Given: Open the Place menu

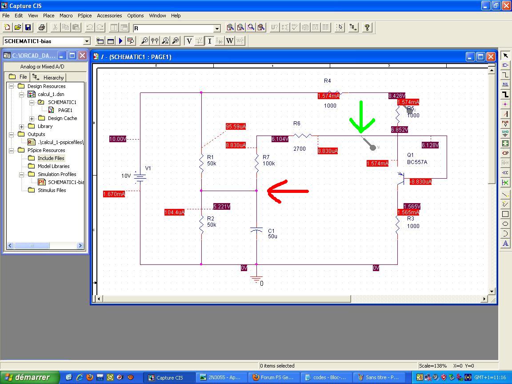Looking at the screenshot, I should 48,16.
